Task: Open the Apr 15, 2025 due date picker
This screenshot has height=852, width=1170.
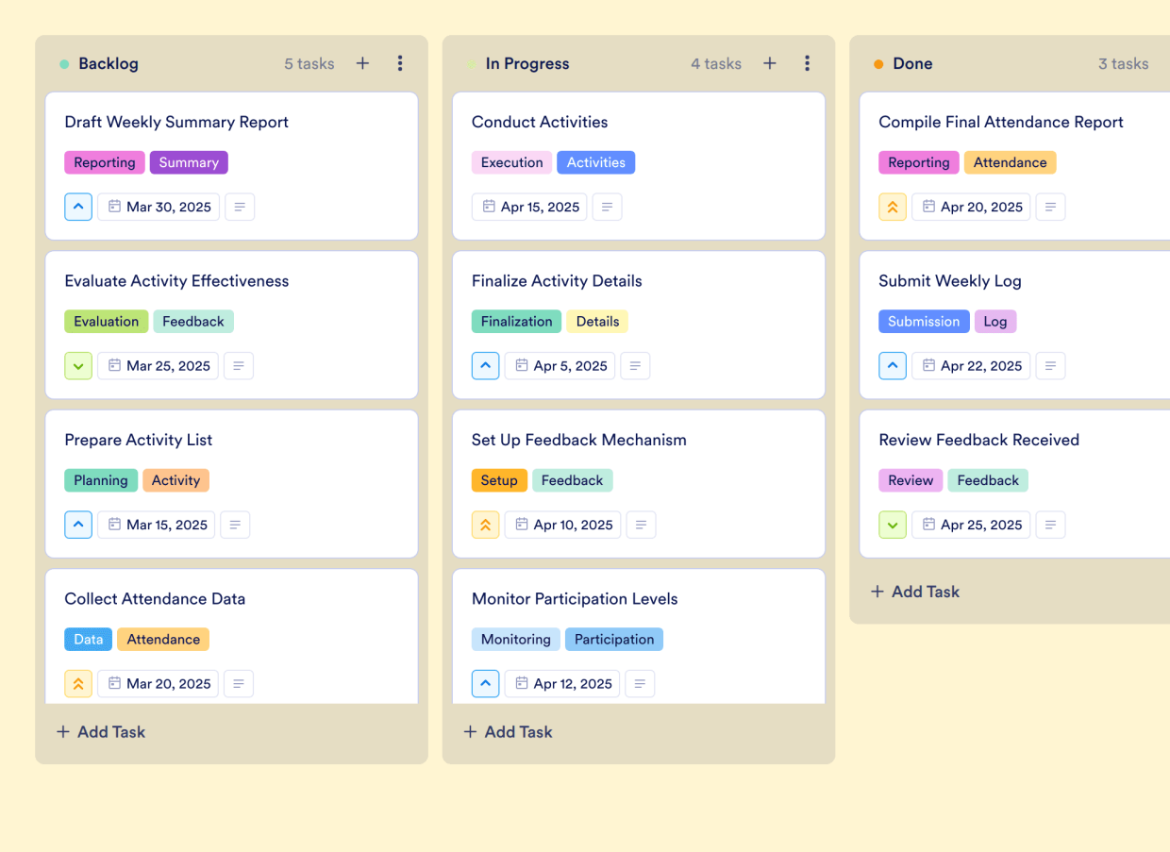Action: tap(529, 207)
